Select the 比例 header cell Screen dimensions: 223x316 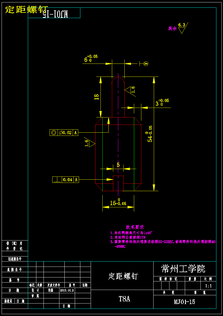(208, 279)
